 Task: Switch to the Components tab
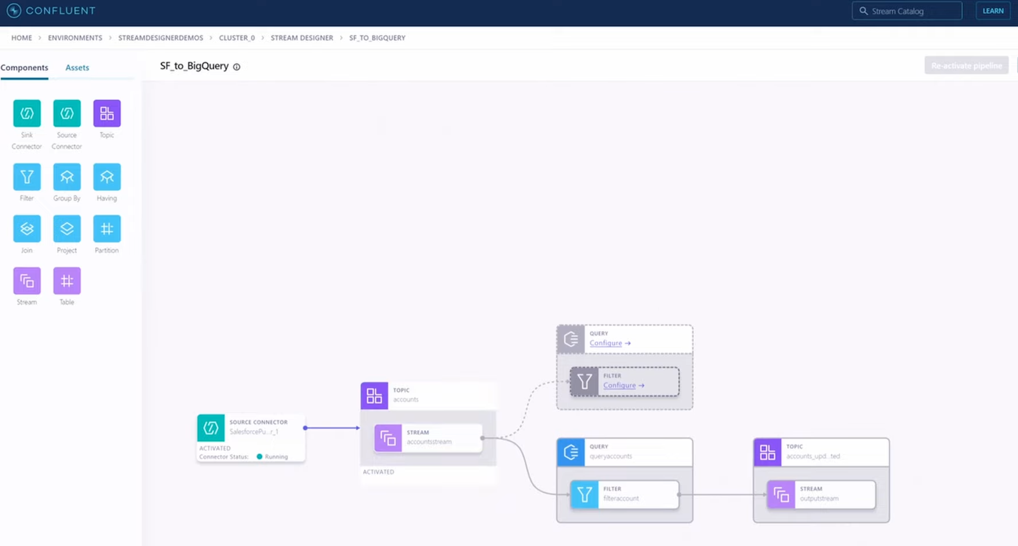tap(24, 67)
